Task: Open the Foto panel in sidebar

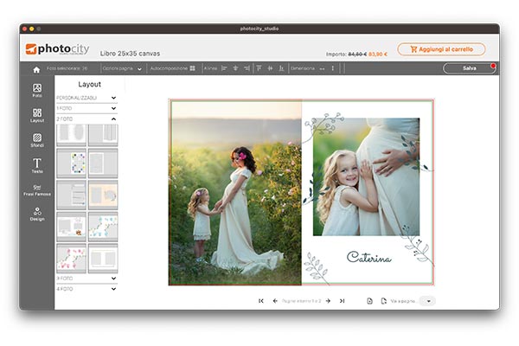Action: pyautogui.click(x=37, y=90)
